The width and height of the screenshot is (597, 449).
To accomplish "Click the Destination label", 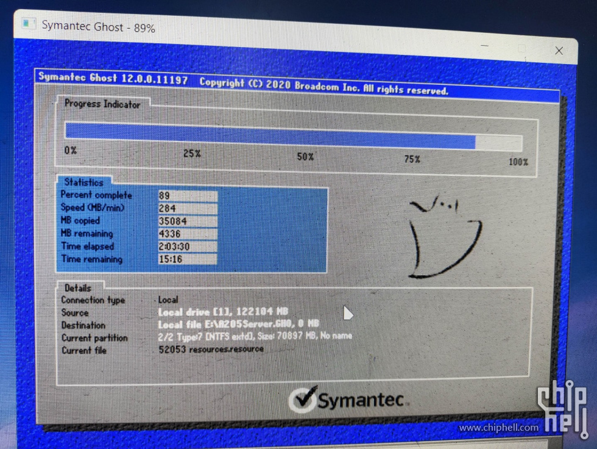I will [x=83, y=325].
